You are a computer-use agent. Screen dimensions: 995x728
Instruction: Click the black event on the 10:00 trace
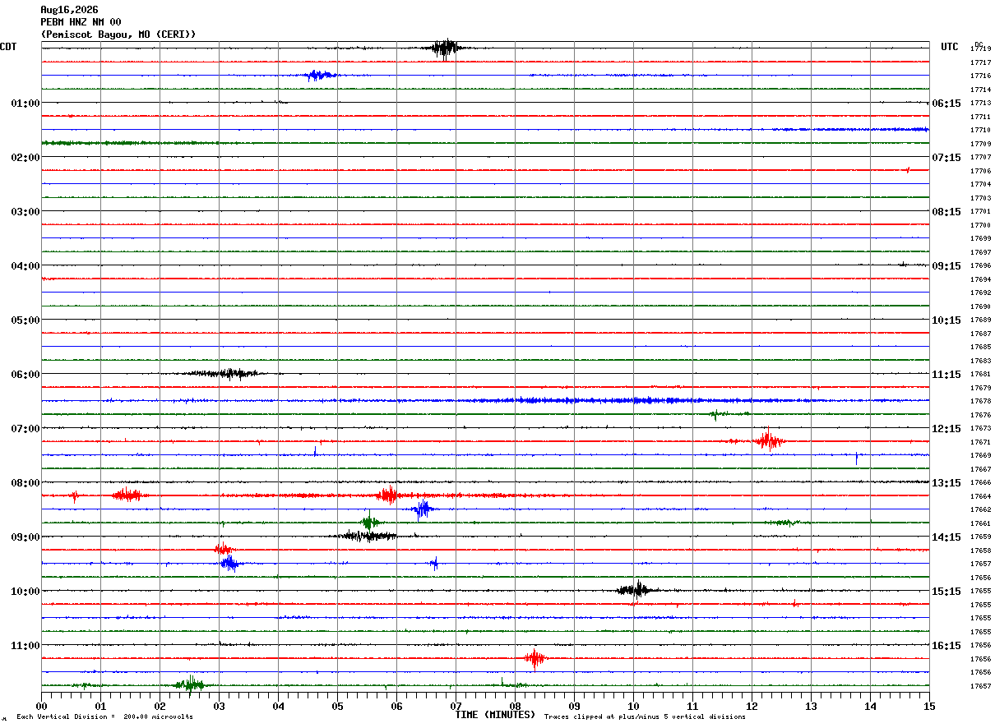click(635, 590)
